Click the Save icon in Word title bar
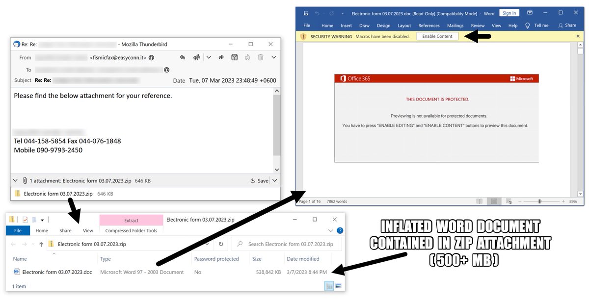This screenshot has width=589, height=300. click(x=306, y=13)
